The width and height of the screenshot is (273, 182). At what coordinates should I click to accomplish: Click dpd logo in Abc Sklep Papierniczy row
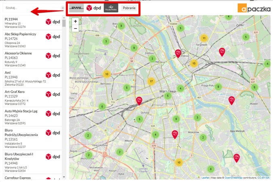[x=53, y=37]
